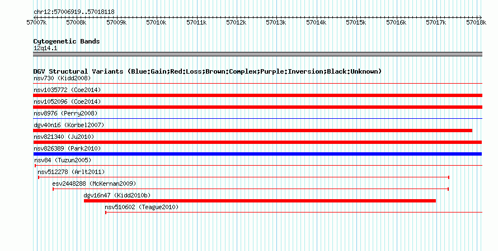Open the nsv512278 (Arlt2011) variant label

[x=71, y=172]
